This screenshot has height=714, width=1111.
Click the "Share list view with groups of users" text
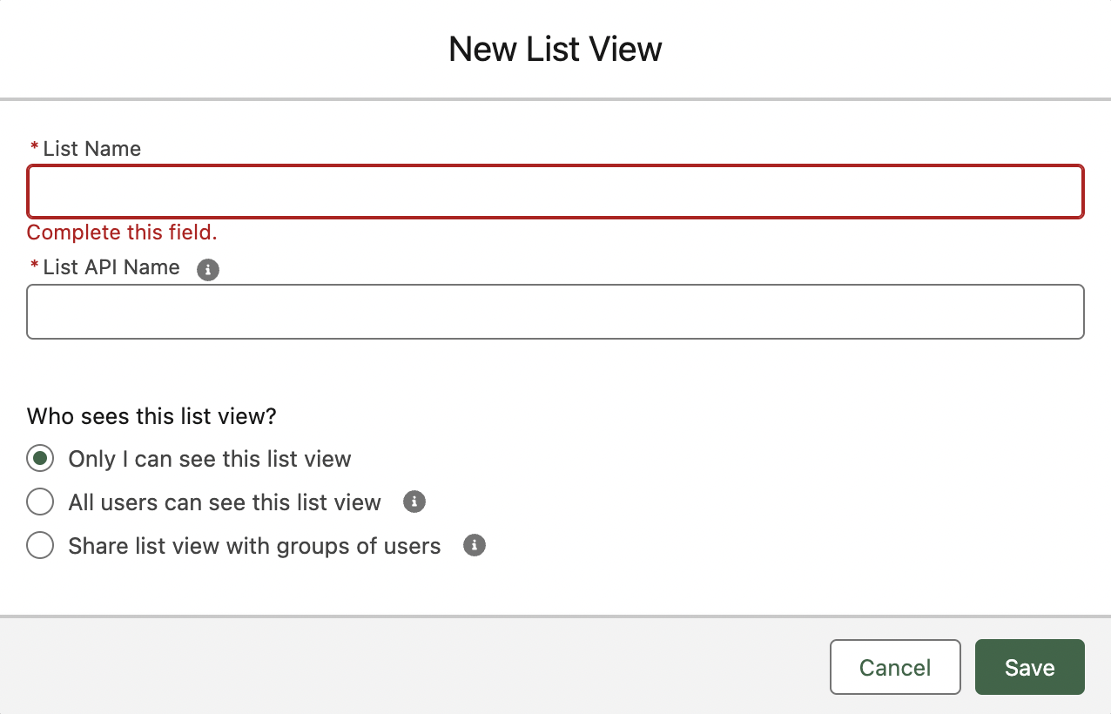coord(255,546)
